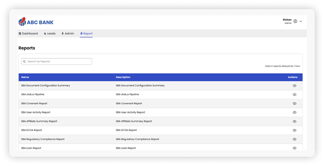The width and height of the screenshot is (324, 166).
Task: Click the magnifier icon in search box
Action: (x=24, y=61)
